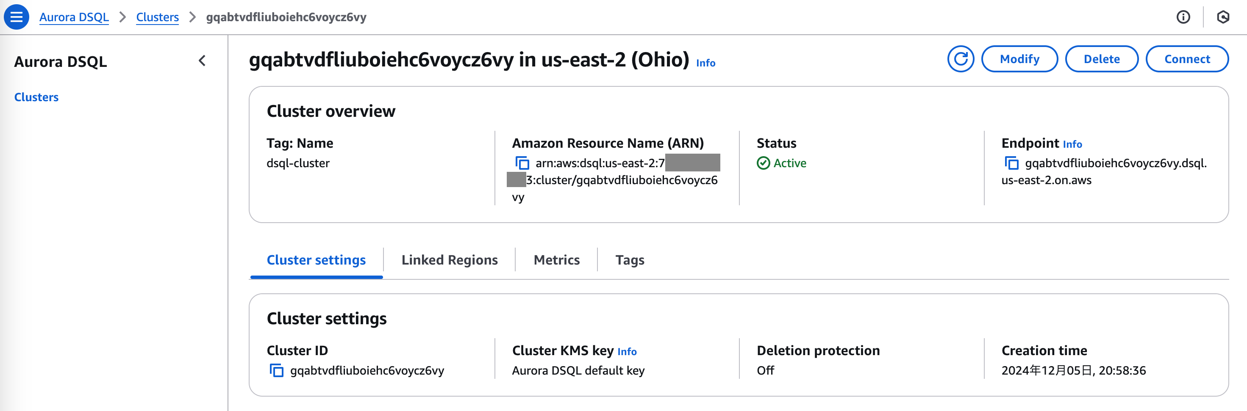1247x411 pixels.
Task: Click Info link beside Cluster KMS key
Action: coord(627,351)
